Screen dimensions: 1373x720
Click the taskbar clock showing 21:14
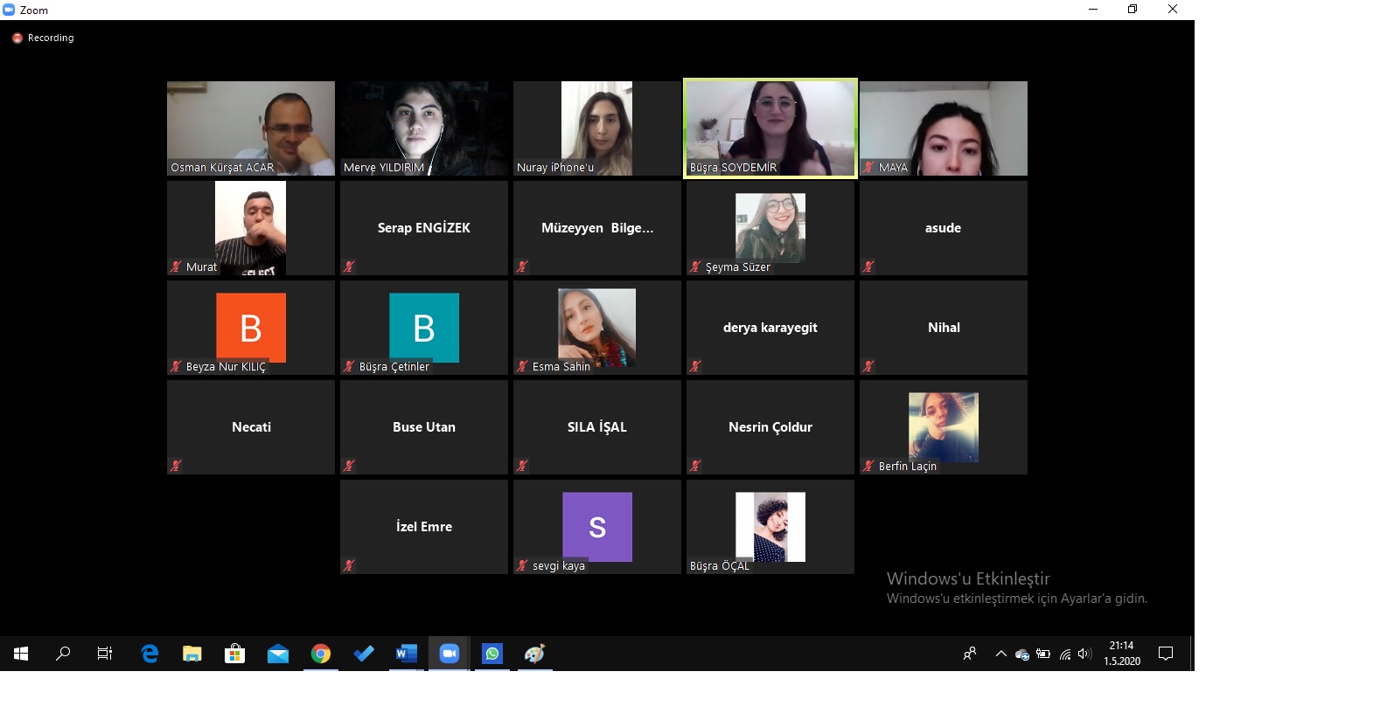click(1121, 653)
